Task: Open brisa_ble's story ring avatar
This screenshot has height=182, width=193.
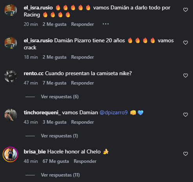Action: pos(10,154)
